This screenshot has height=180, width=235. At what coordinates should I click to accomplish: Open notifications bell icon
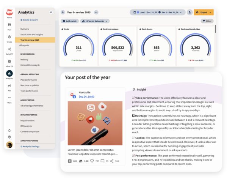(9, 130)
